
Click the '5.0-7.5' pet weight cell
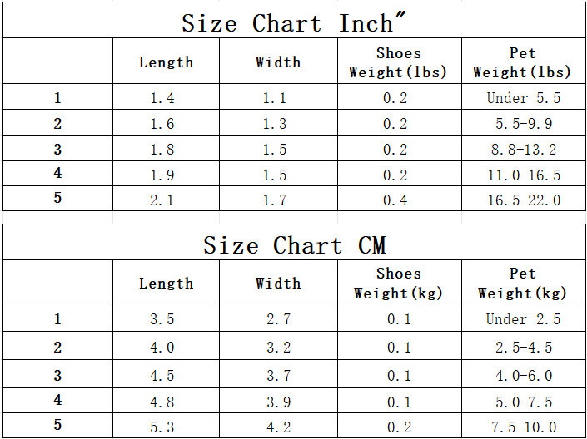(523, 402)
